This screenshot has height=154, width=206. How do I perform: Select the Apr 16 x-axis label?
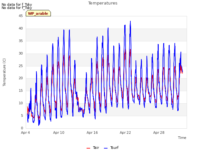(92, 133)
